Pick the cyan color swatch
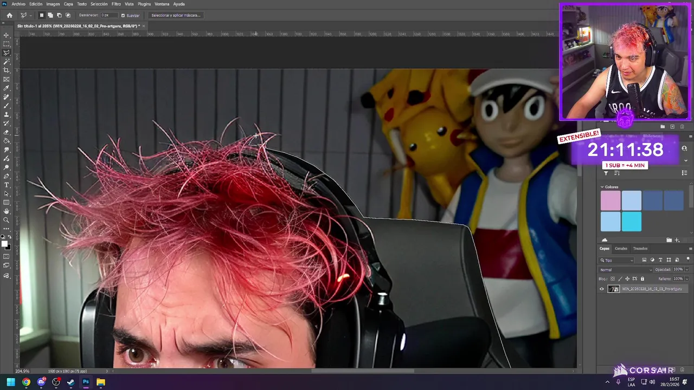694x390 pixels. tap(632, 222)
